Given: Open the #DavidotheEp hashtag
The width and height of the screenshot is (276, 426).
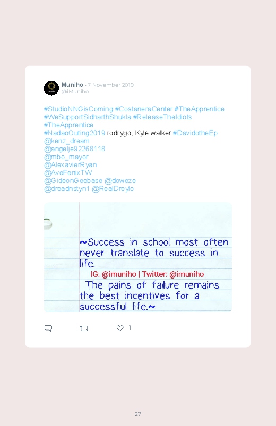Looking at the screenshot, I should click(x=195, y=133).
